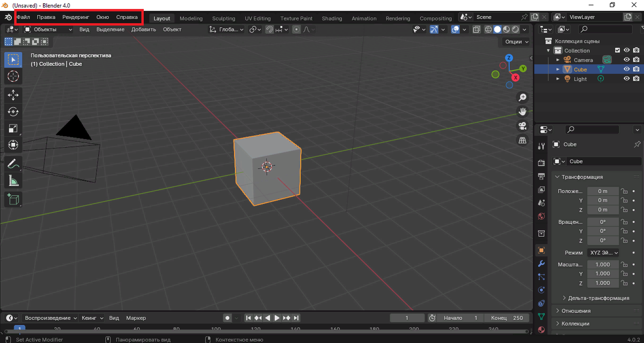Select the Add Cube tool

[x=13, y=199]
